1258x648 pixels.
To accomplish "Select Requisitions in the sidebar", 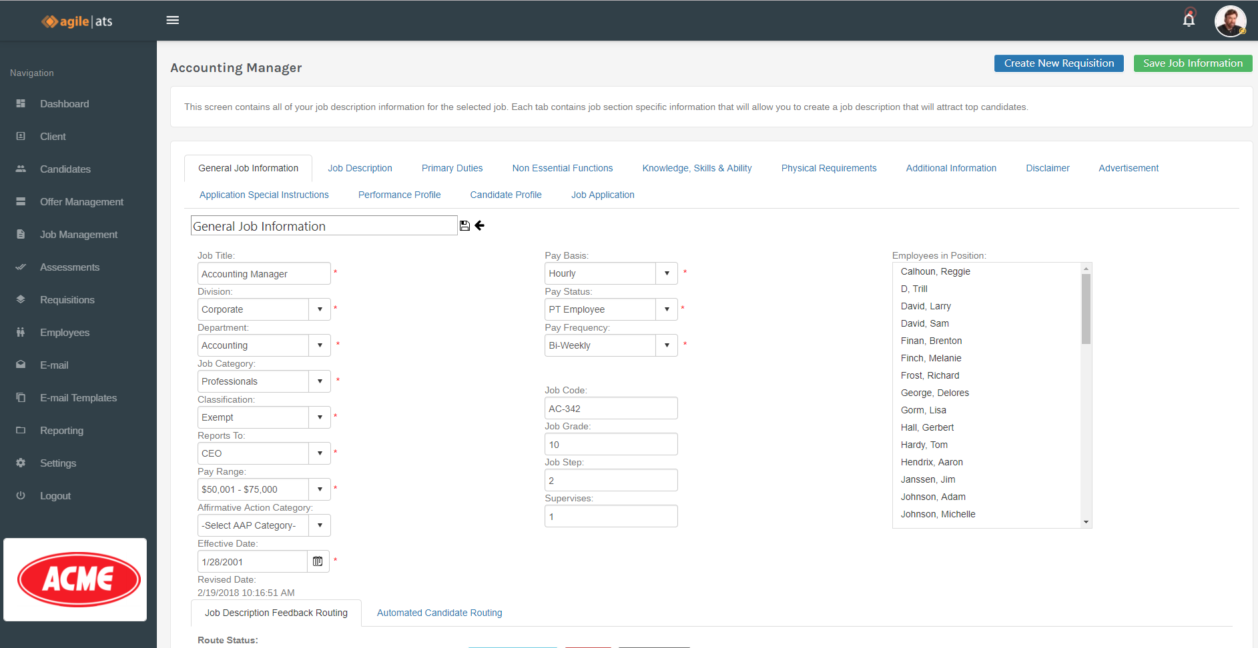I will point(67,299).
